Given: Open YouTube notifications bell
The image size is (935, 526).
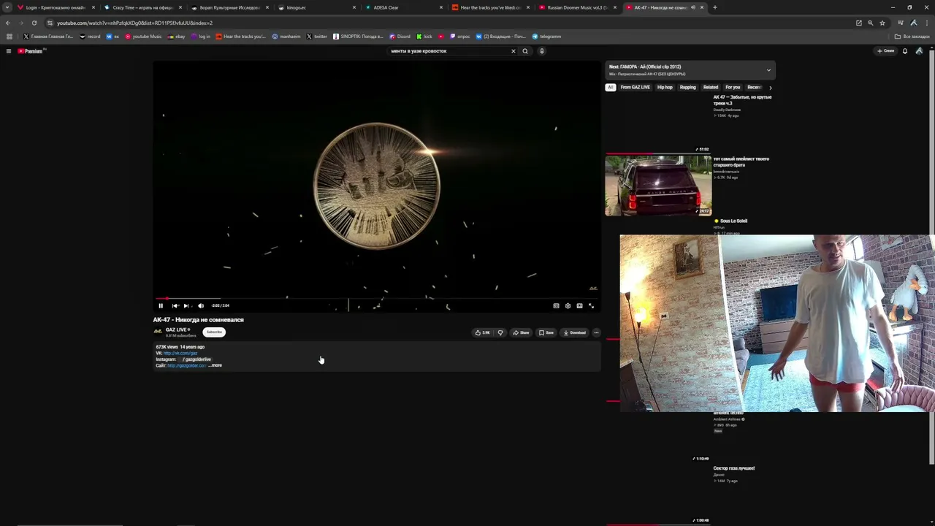Looking at the screenshot, I should pyautogui.click(x=905, y=51).
